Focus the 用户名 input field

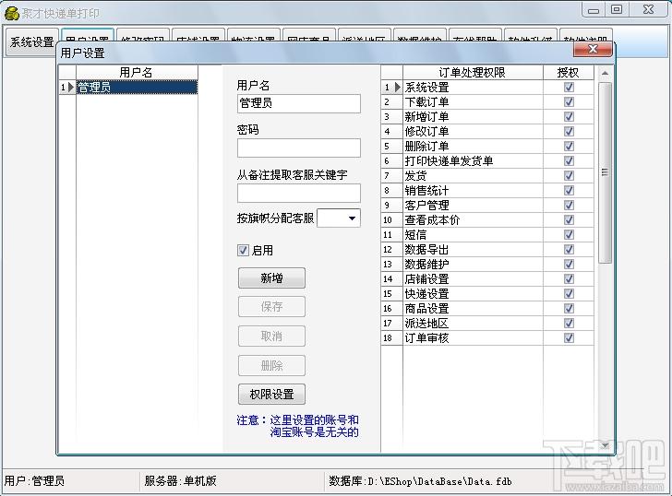pos(299,103)
